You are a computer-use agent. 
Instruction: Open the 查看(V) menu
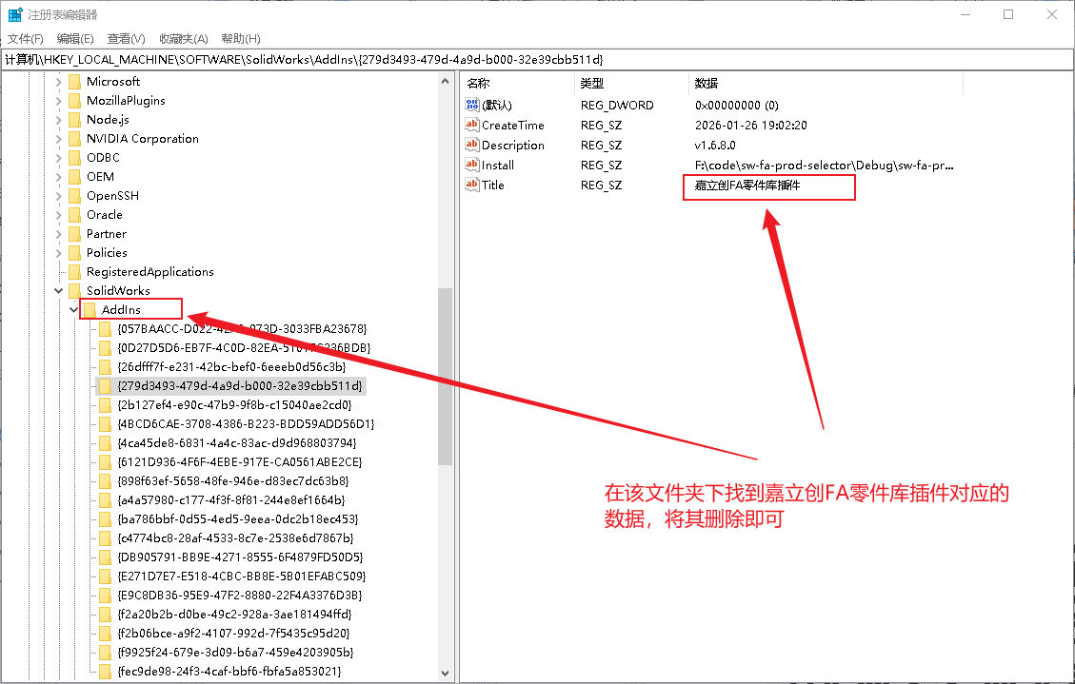[126, 38]
